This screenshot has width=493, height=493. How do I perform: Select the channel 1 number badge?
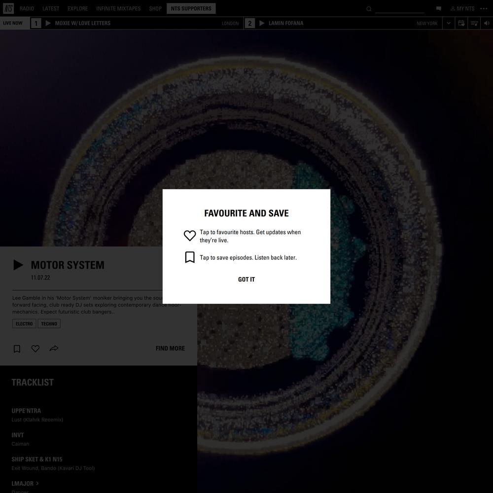(x=36, y=23)
